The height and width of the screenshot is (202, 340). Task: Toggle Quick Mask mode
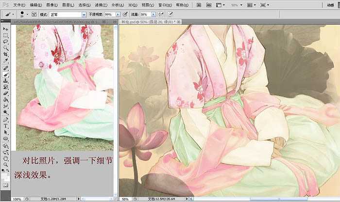click(5, 185)
